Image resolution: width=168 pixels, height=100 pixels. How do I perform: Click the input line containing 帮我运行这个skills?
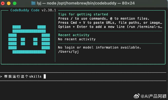(x=83, y=76)
